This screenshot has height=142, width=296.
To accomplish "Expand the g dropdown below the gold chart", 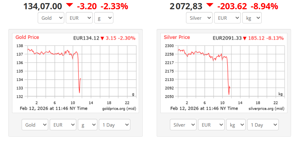I will (x=87, y=125).
